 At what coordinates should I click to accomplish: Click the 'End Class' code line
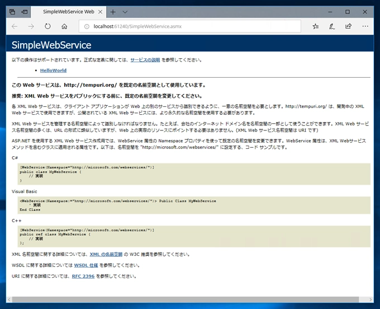pos(30,210)
